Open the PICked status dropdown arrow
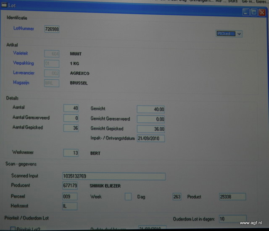This screenshot has width=269, height=231. tap(239, 34)
